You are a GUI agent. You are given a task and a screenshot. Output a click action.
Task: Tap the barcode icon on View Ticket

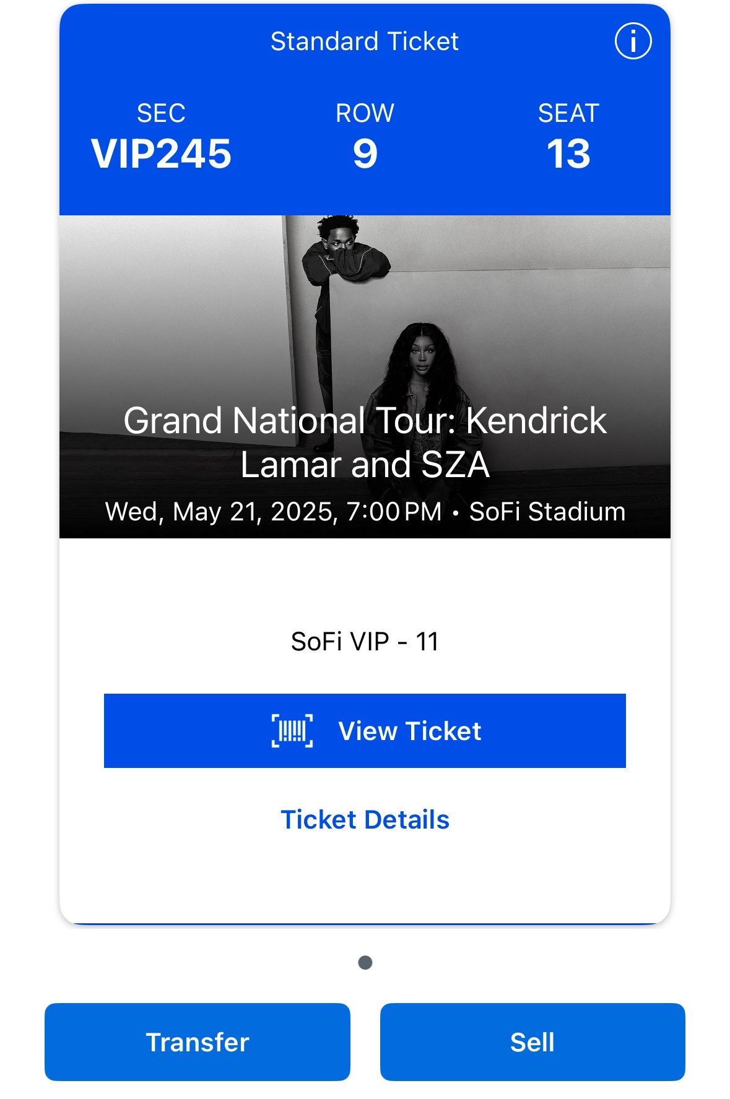pos(292,731)
